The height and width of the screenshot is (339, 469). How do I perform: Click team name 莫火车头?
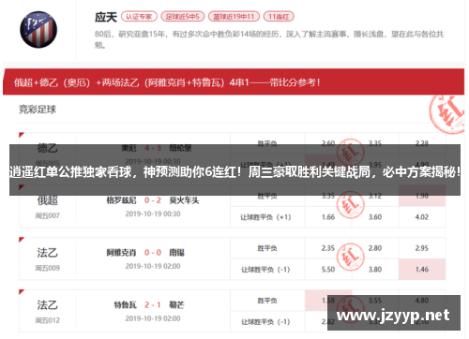184,200
